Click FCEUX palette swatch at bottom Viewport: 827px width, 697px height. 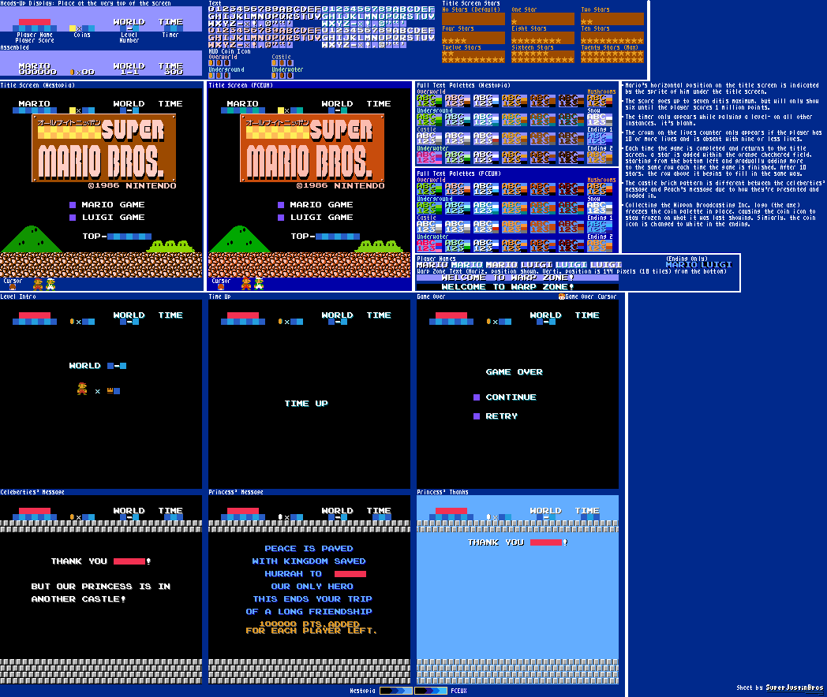431,691
